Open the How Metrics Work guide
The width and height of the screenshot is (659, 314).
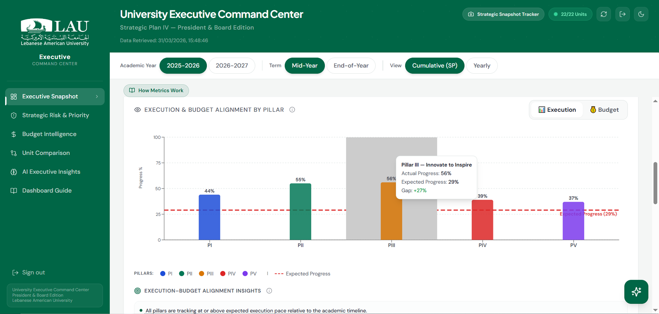(156, 90)
